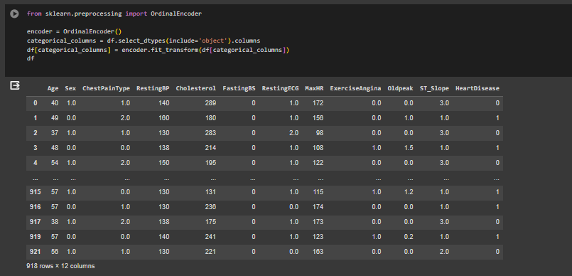Select the ExerciseAngina column header
The image size is (572, 276).
coord(356,88)
